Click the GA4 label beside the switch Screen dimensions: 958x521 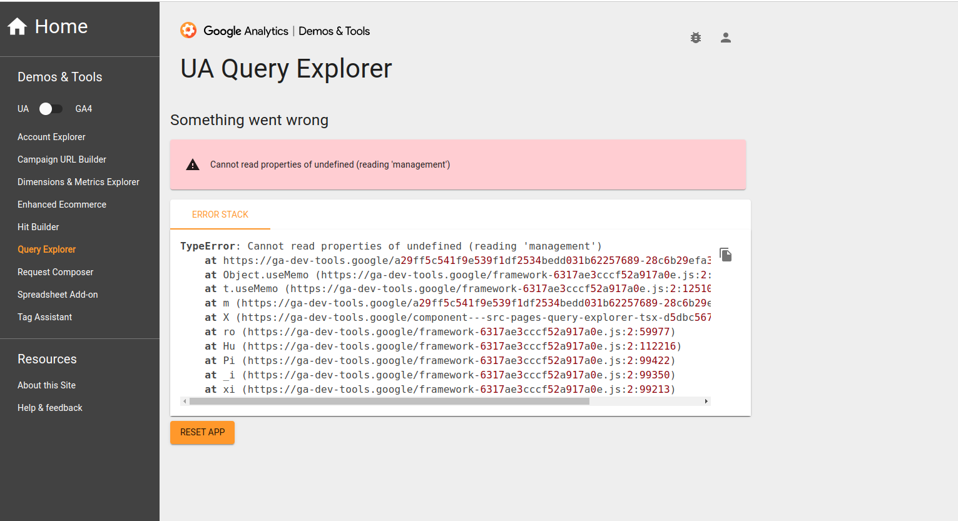coord(84,109)
